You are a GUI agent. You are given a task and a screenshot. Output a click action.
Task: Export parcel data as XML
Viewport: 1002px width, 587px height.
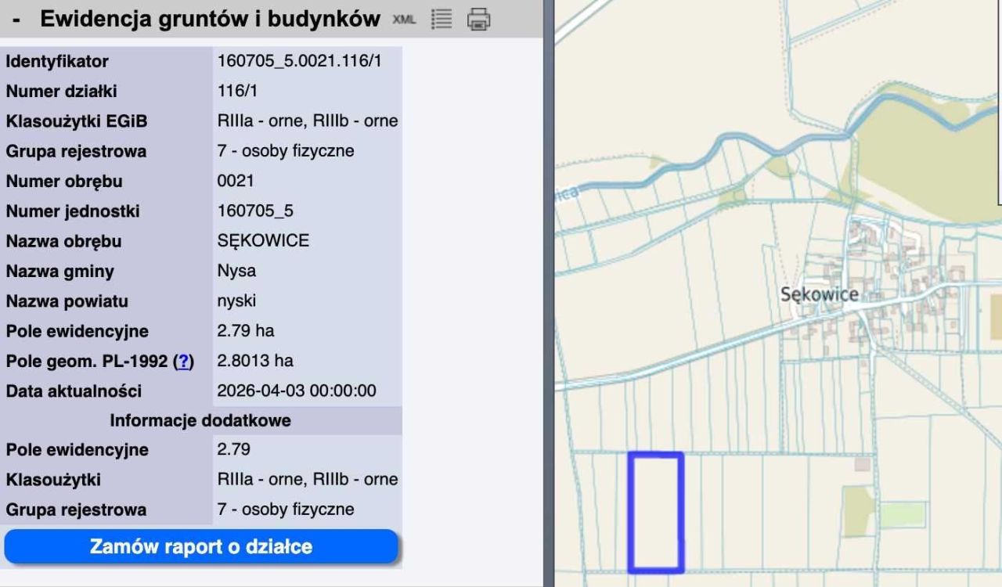tap(404, 20)
